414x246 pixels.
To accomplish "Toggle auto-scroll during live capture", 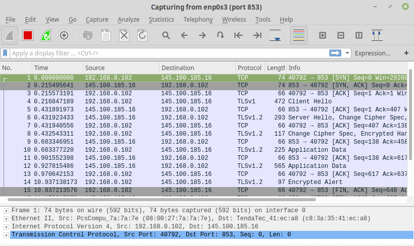I will (x=275, y=35).
